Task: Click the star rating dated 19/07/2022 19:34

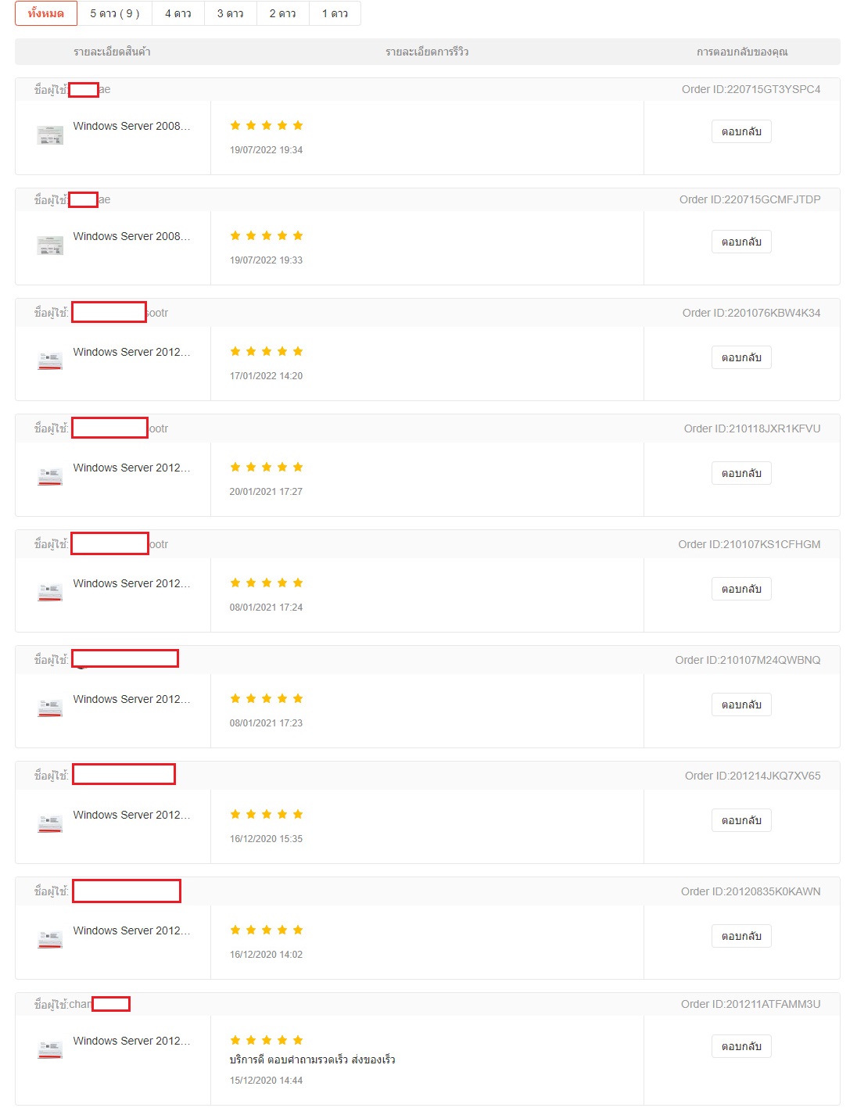Action: pyautogui.click(x=267, y=125)
